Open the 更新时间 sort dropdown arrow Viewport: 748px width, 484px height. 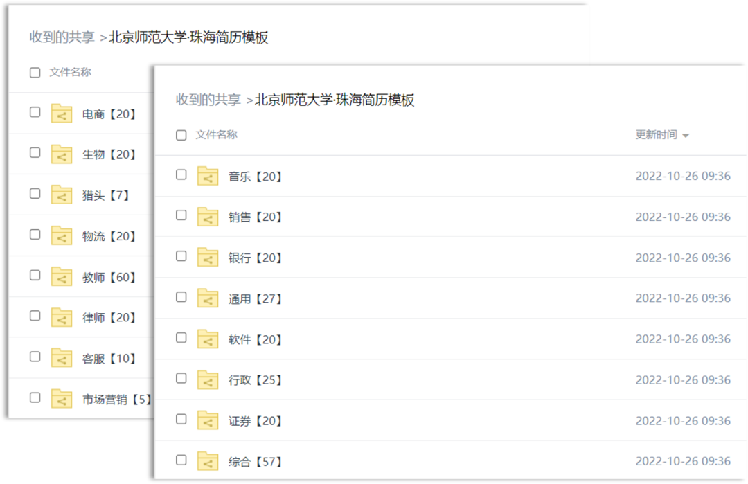686,136
